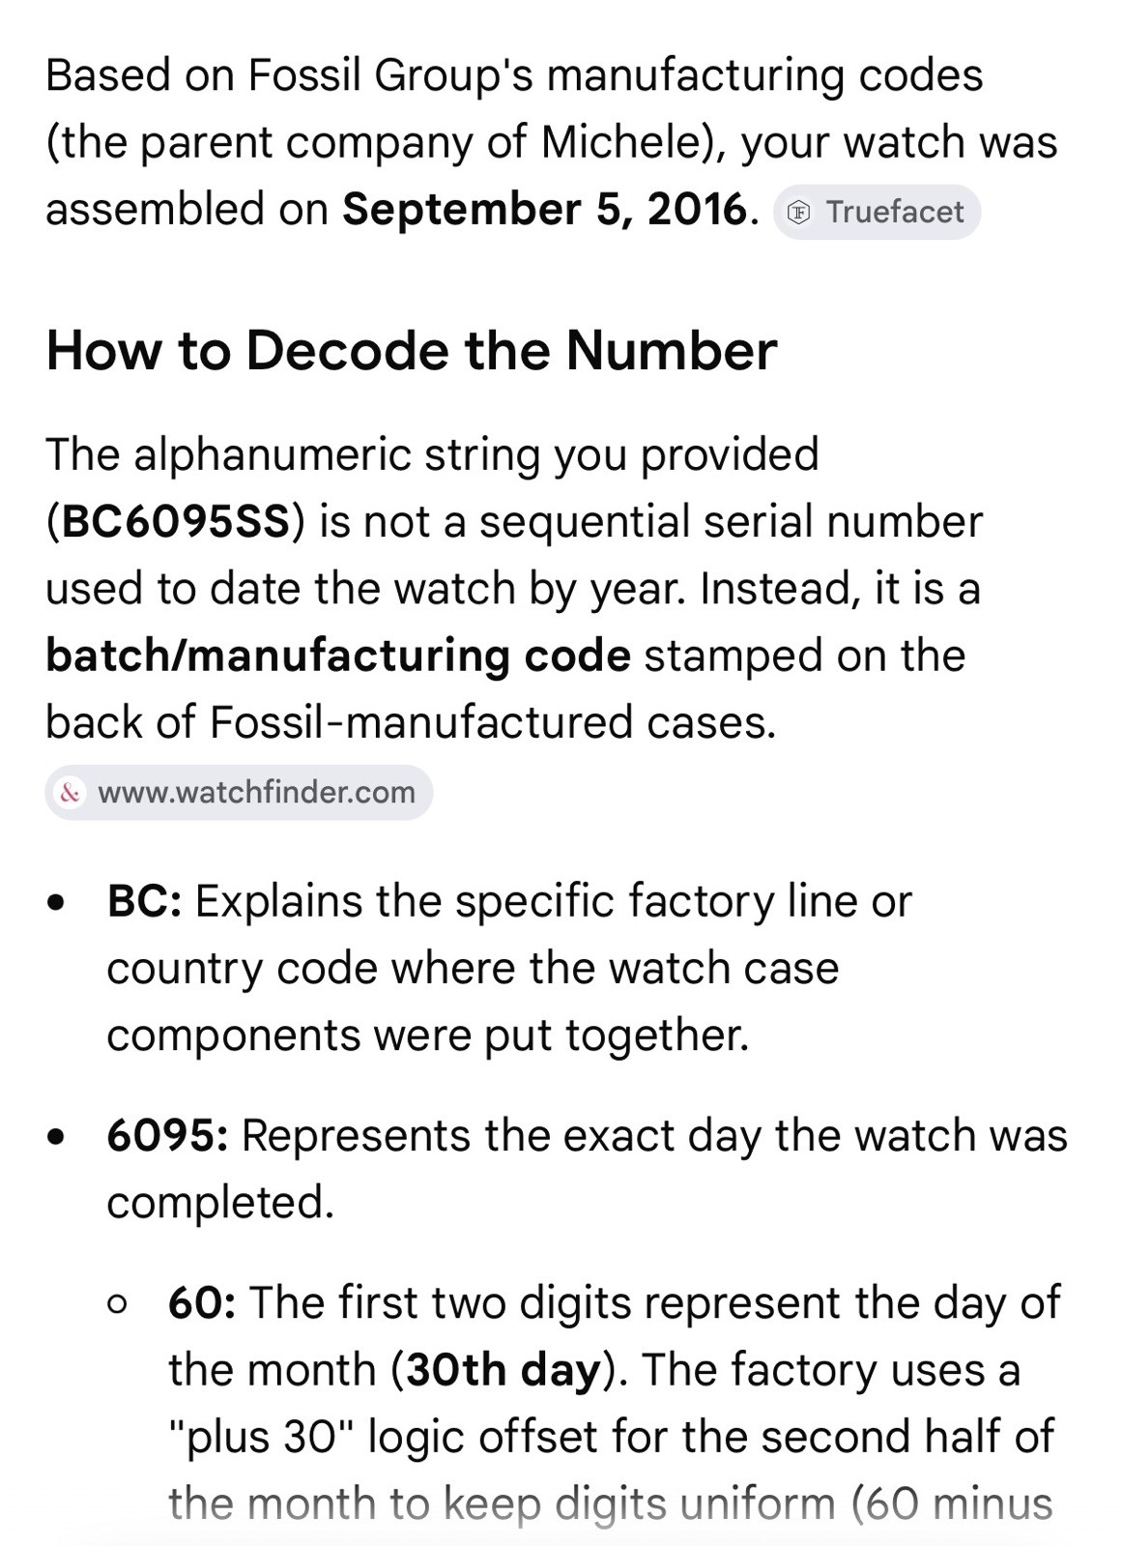Open the Truefacet source chip
1122x1546 pixels.
(877, 212)
